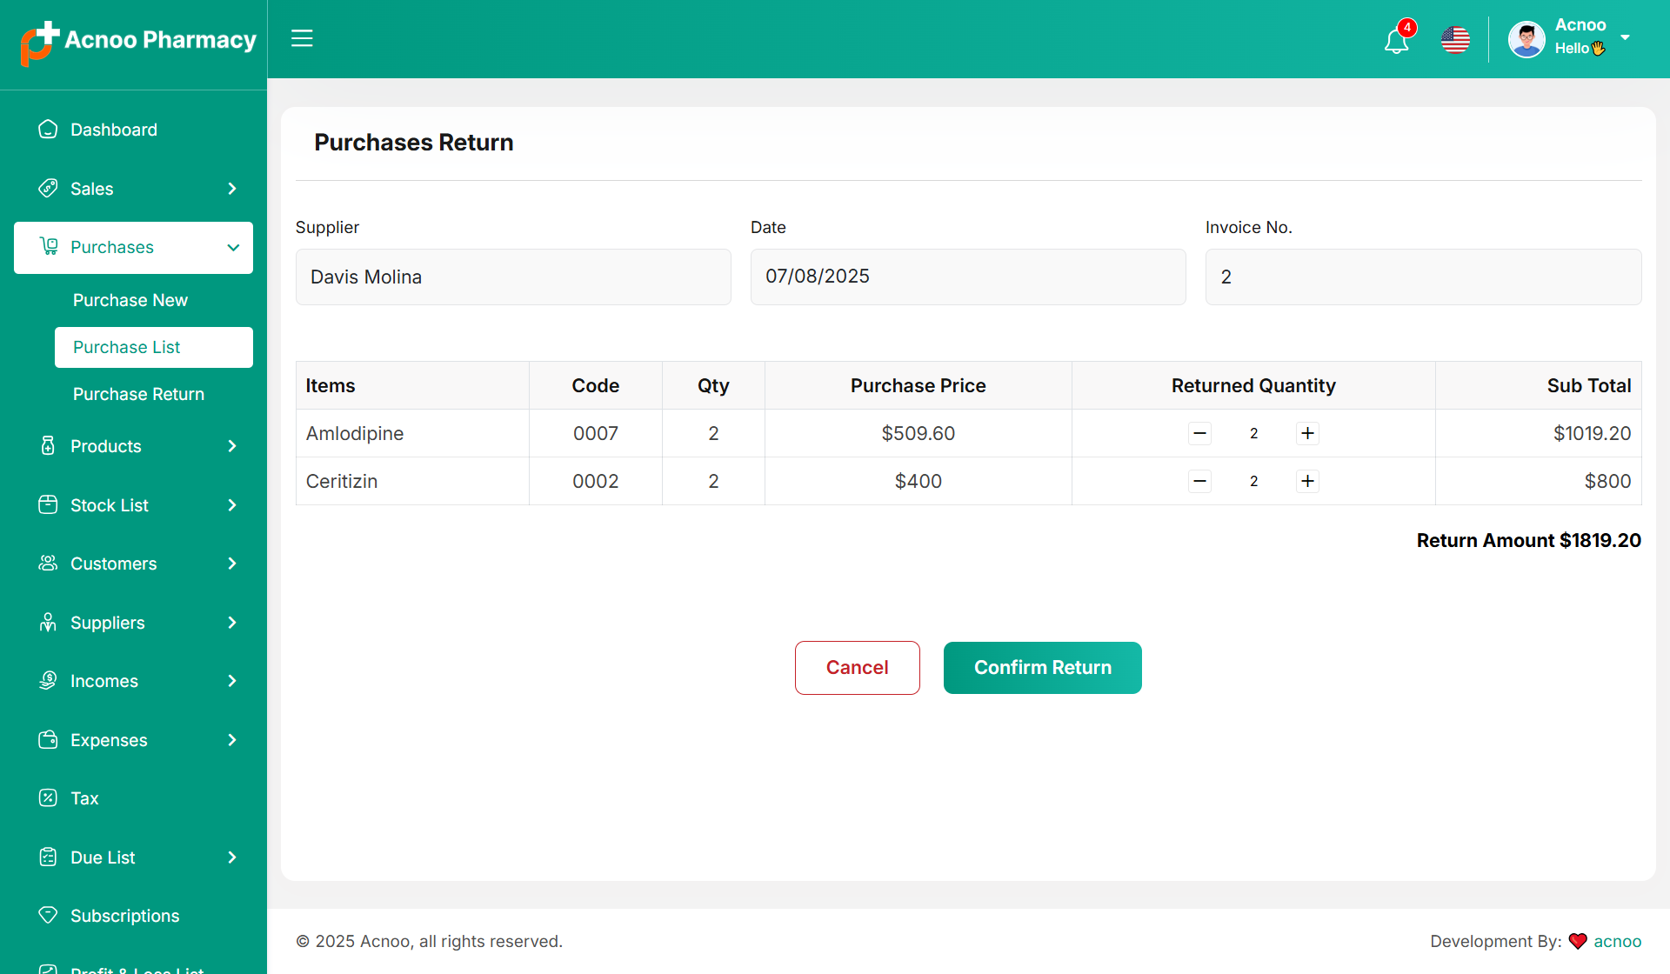This screenshot has height=974, width=1670.
Task: Go to Purchase Return submenu item
Action: tap(138, 394)
